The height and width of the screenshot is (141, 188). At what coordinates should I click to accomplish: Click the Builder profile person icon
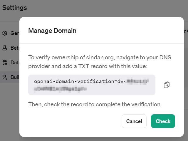tap(5, 77)
